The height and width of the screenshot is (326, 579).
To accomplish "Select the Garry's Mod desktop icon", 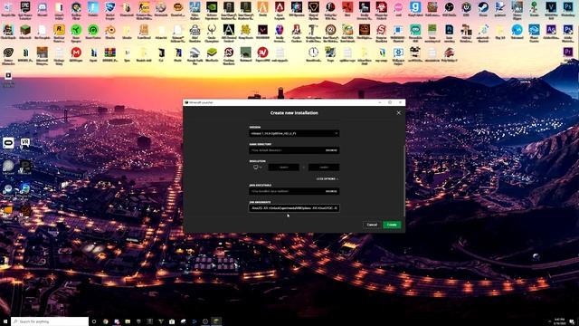I will (415, 10).
